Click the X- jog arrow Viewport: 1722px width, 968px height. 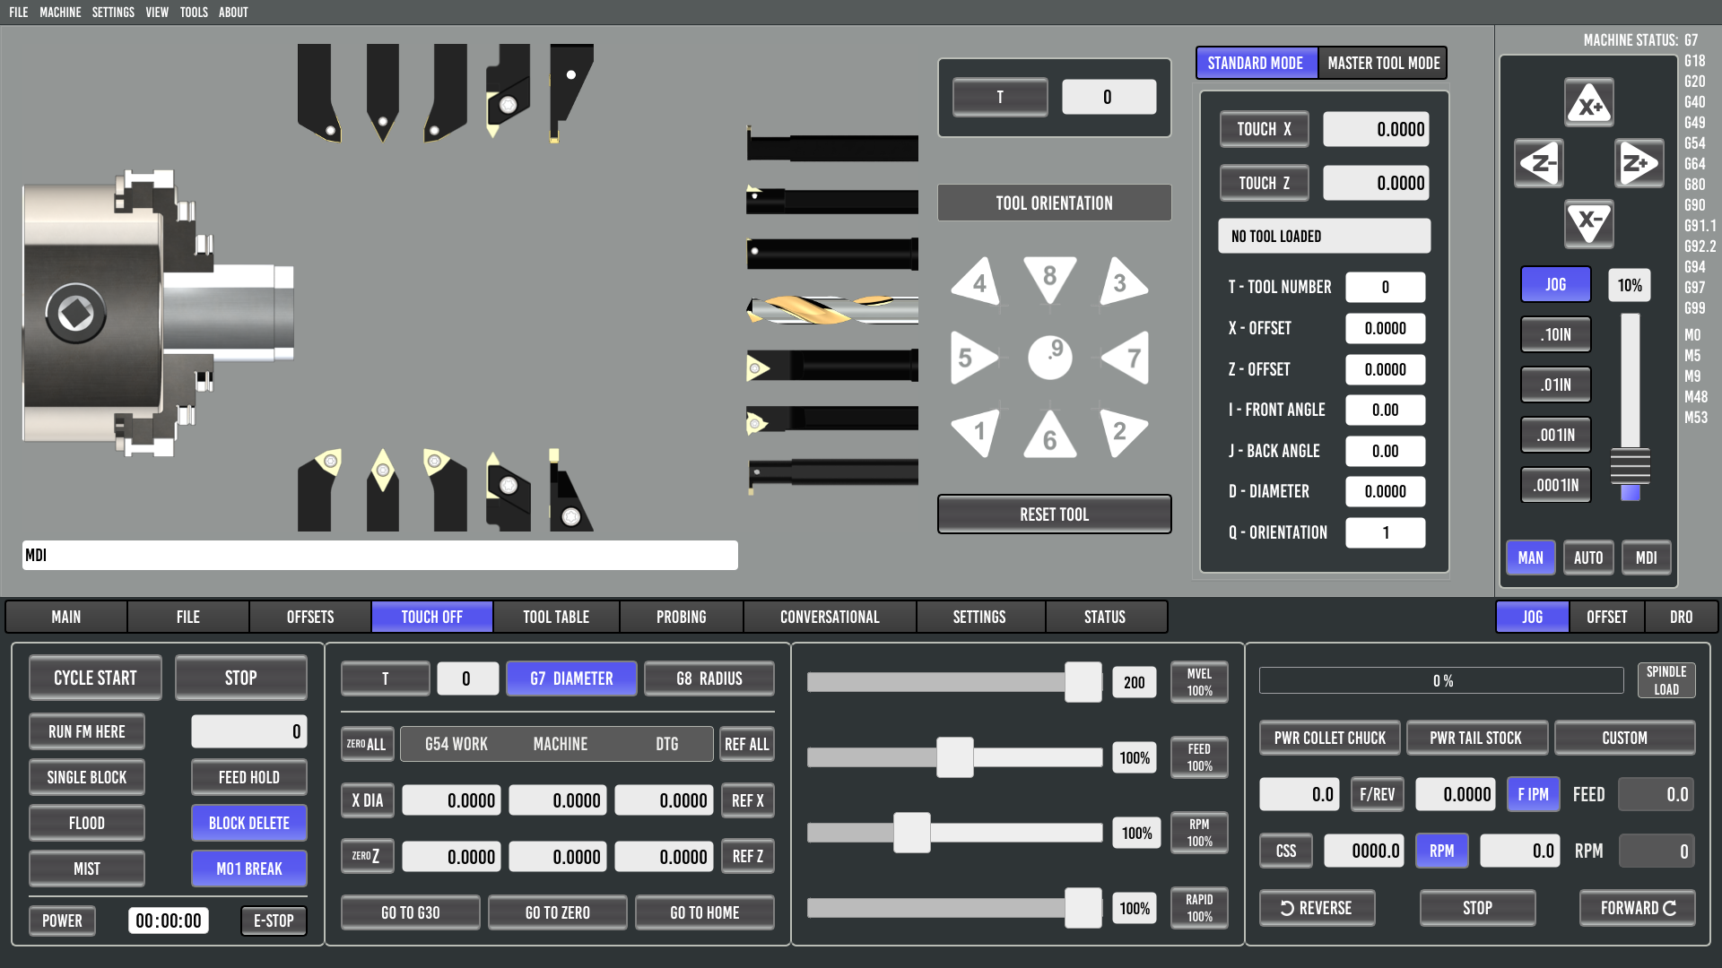[1588, 222]
